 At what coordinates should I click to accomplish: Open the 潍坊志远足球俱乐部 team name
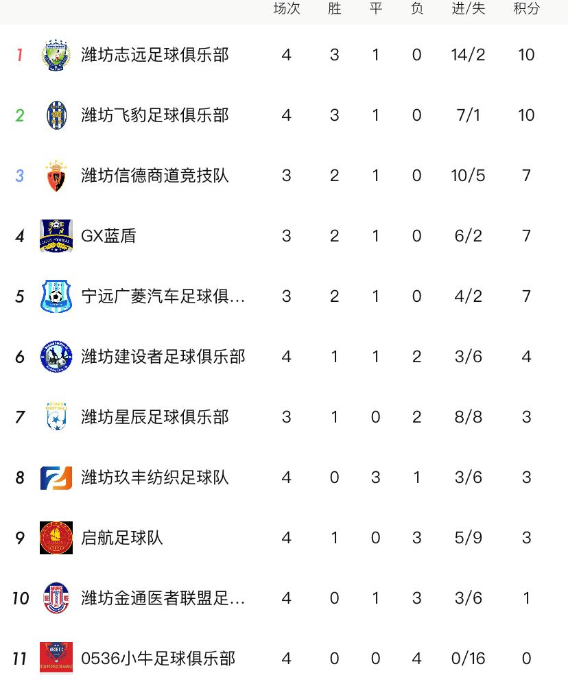click(155, 55)
